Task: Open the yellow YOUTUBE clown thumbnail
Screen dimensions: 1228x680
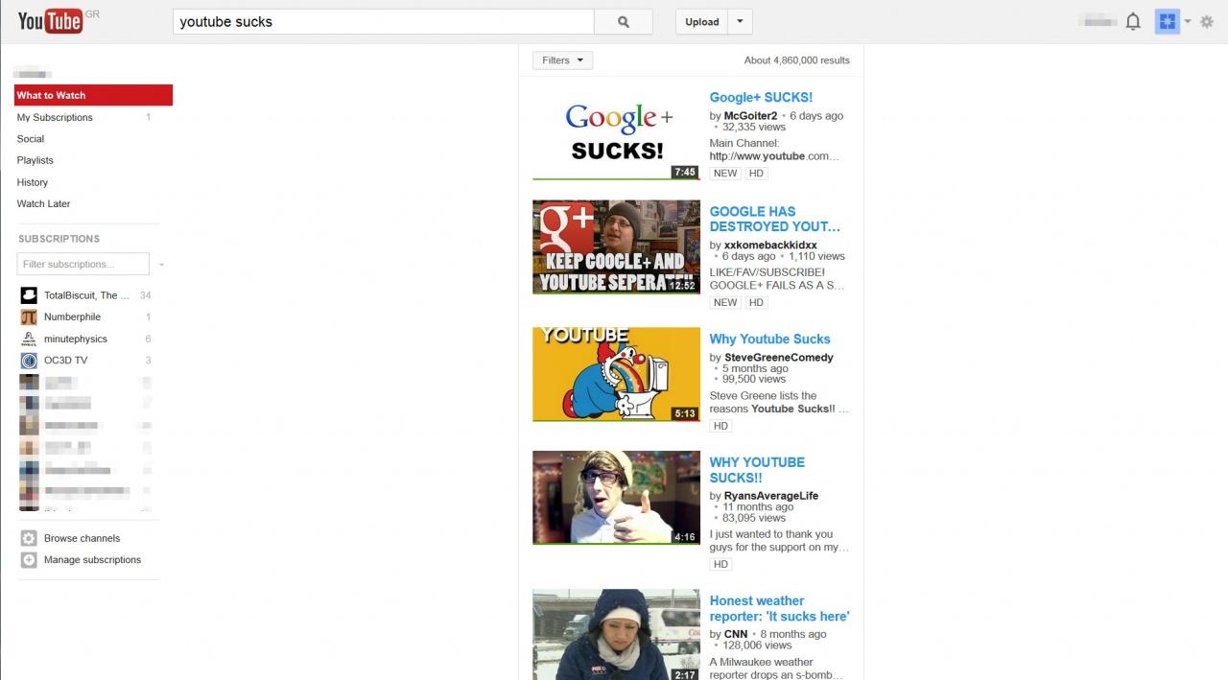Action: coord(616,374)
